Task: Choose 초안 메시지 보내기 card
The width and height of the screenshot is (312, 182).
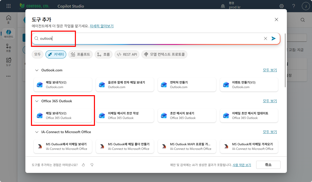Action: (x=187, y=115)
